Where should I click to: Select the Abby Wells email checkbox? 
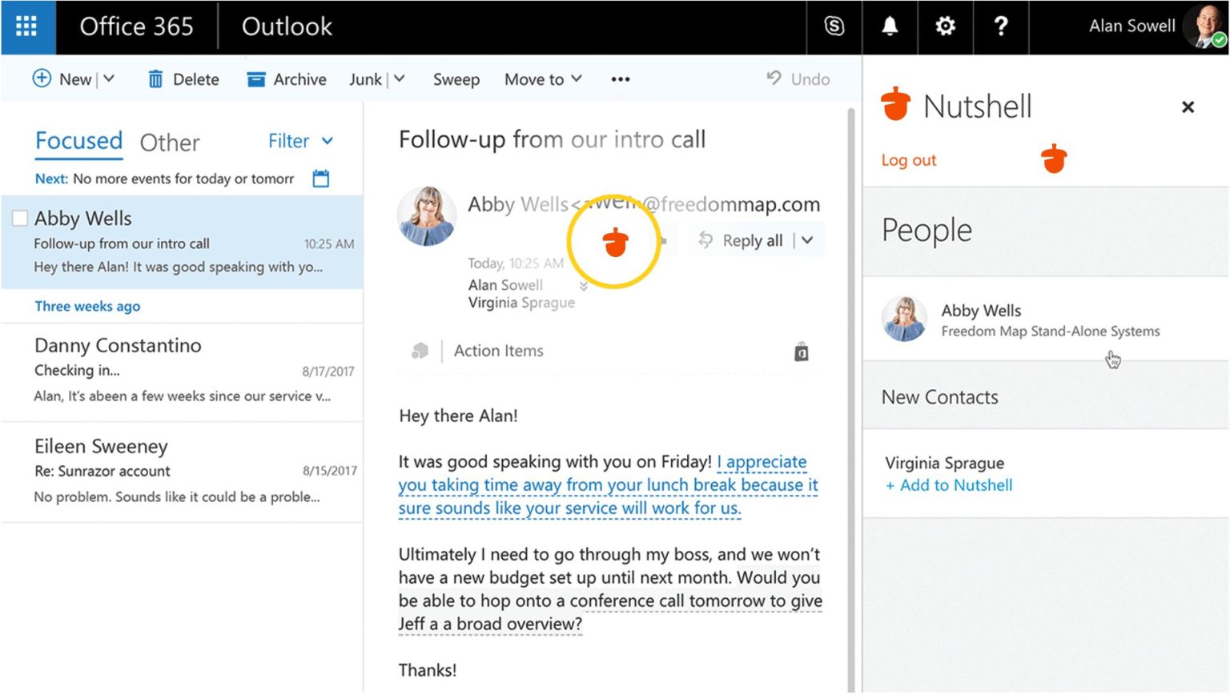(x=18, y=217)
